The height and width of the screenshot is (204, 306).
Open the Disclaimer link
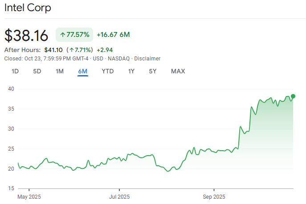coord(147,59)
